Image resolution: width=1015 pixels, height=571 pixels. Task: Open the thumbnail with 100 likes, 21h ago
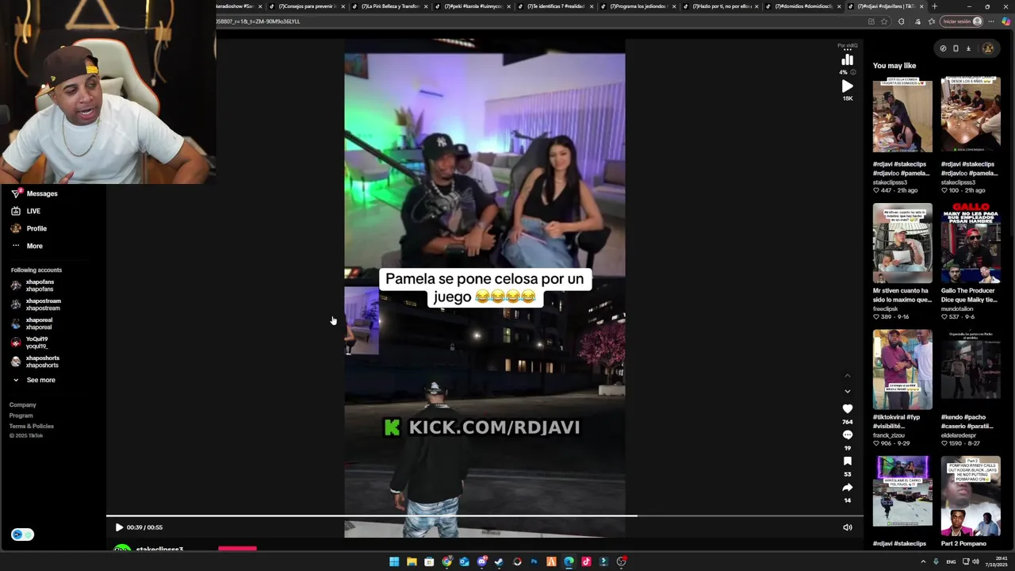click(x=971, y=115)
